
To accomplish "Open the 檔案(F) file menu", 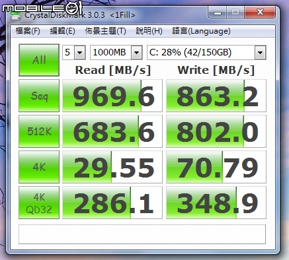I will (x=28, y=31).
